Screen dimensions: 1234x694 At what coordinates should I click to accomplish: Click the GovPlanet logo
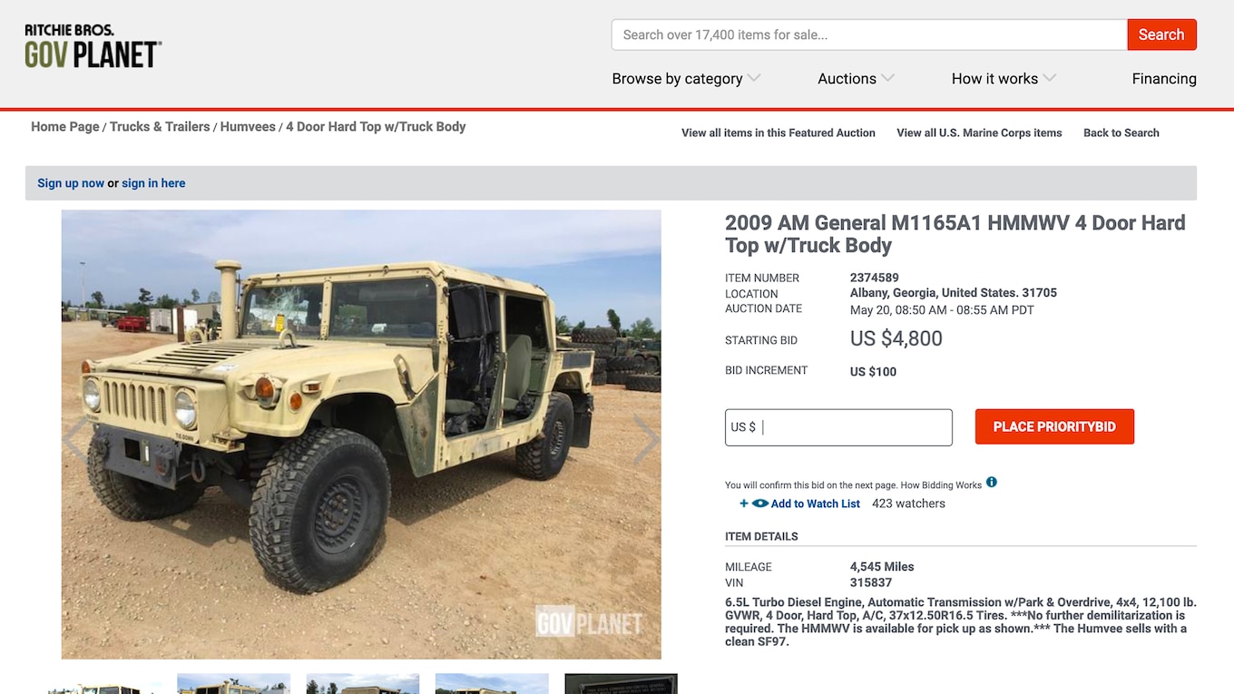pyautogui.click(x=93, y=46)
